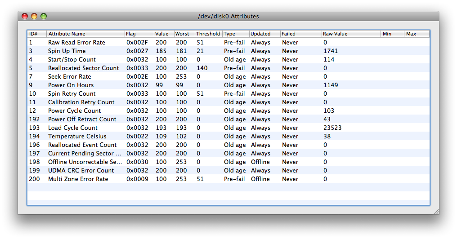Click raw value 38 for temperature
457x239 pixels.
coord(327,136)
